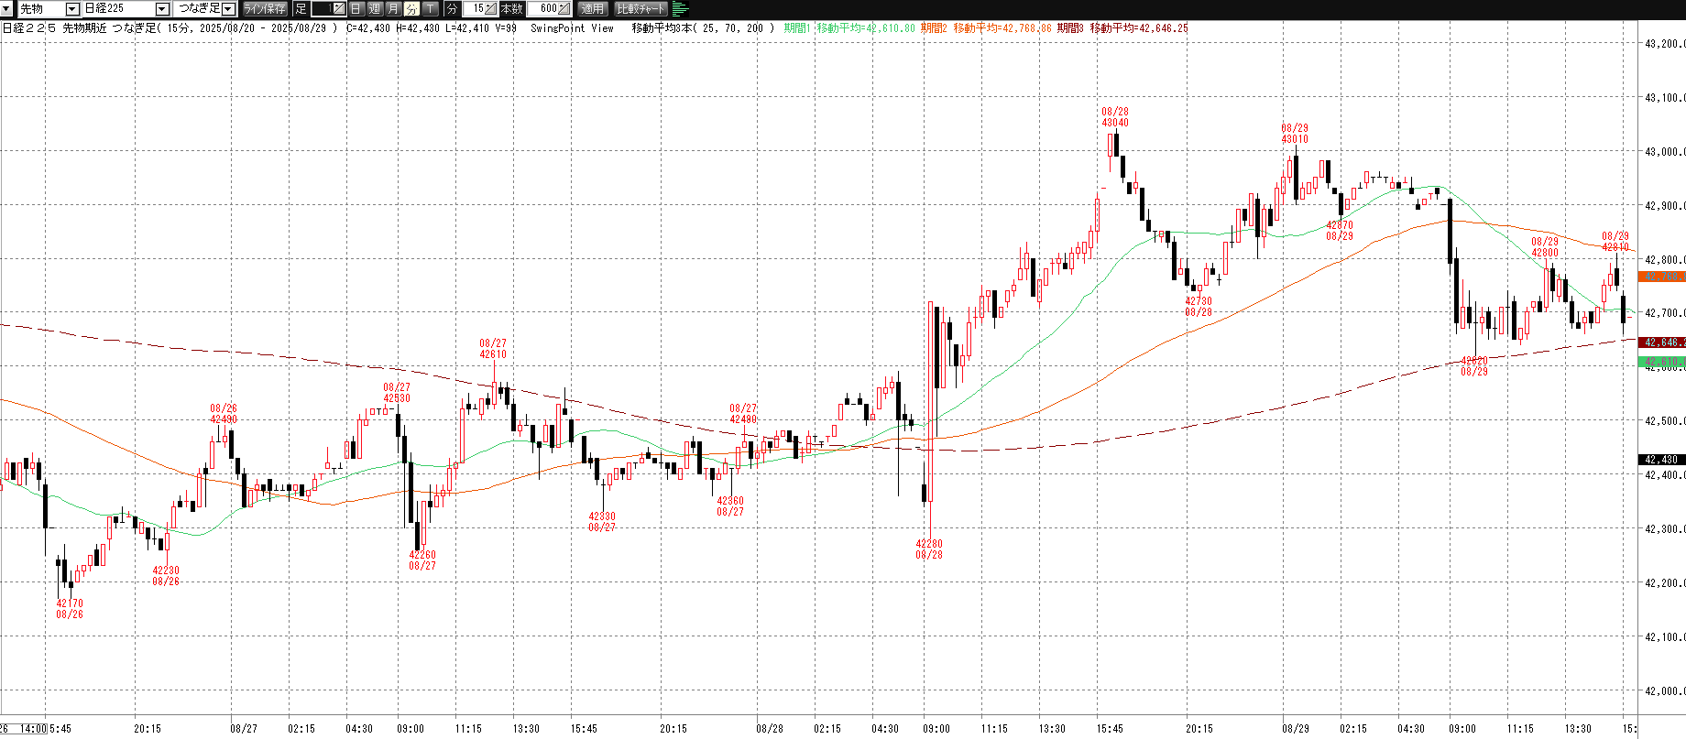Click the green horizontal bars icon
Image resolution: width=1686 pixels, height=739 pixels.
pos(681,8)
